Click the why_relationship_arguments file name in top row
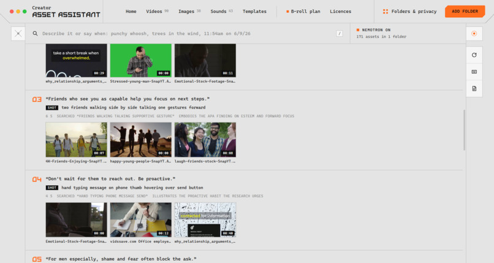Image resolution: width=494 pixels, height=263 pixels. coord(76,82)
